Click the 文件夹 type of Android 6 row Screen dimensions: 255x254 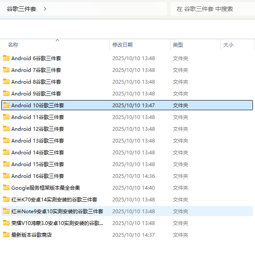tap(181, 58)
